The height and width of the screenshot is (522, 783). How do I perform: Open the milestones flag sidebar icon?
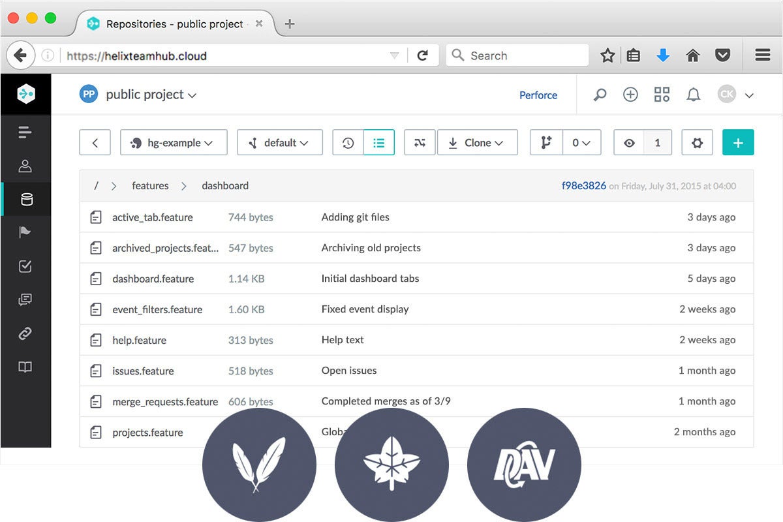[x=25, y=232]
